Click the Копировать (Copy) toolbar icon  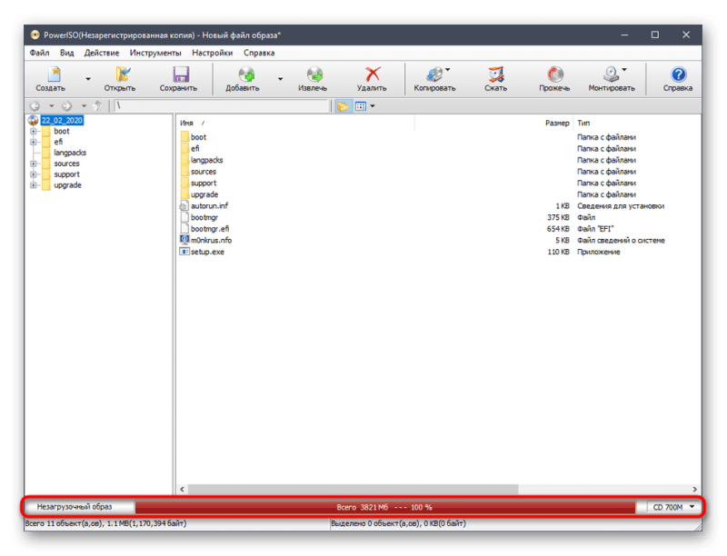(x=435, y=74)
